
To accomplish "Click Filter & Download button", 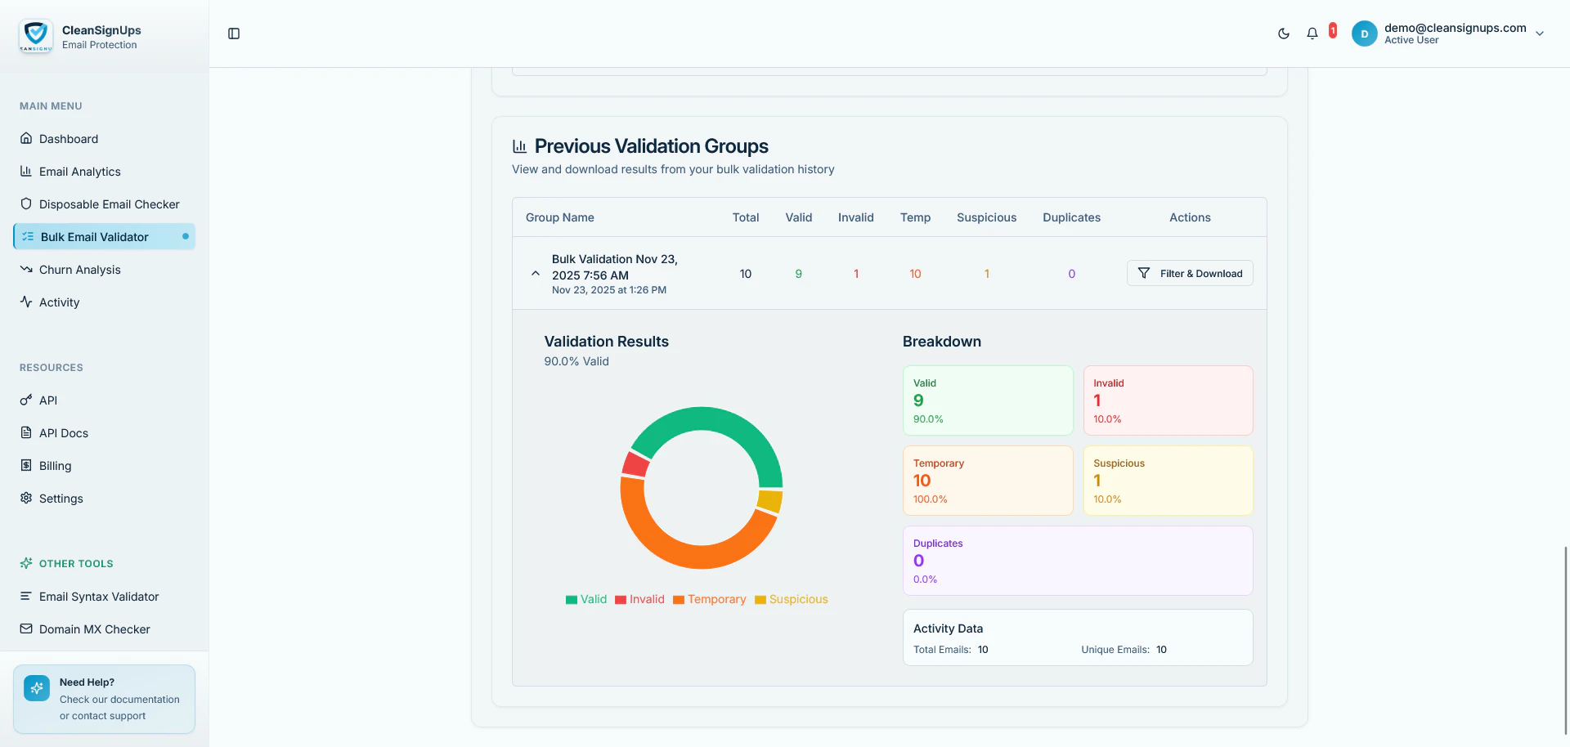I will 1190,273.
